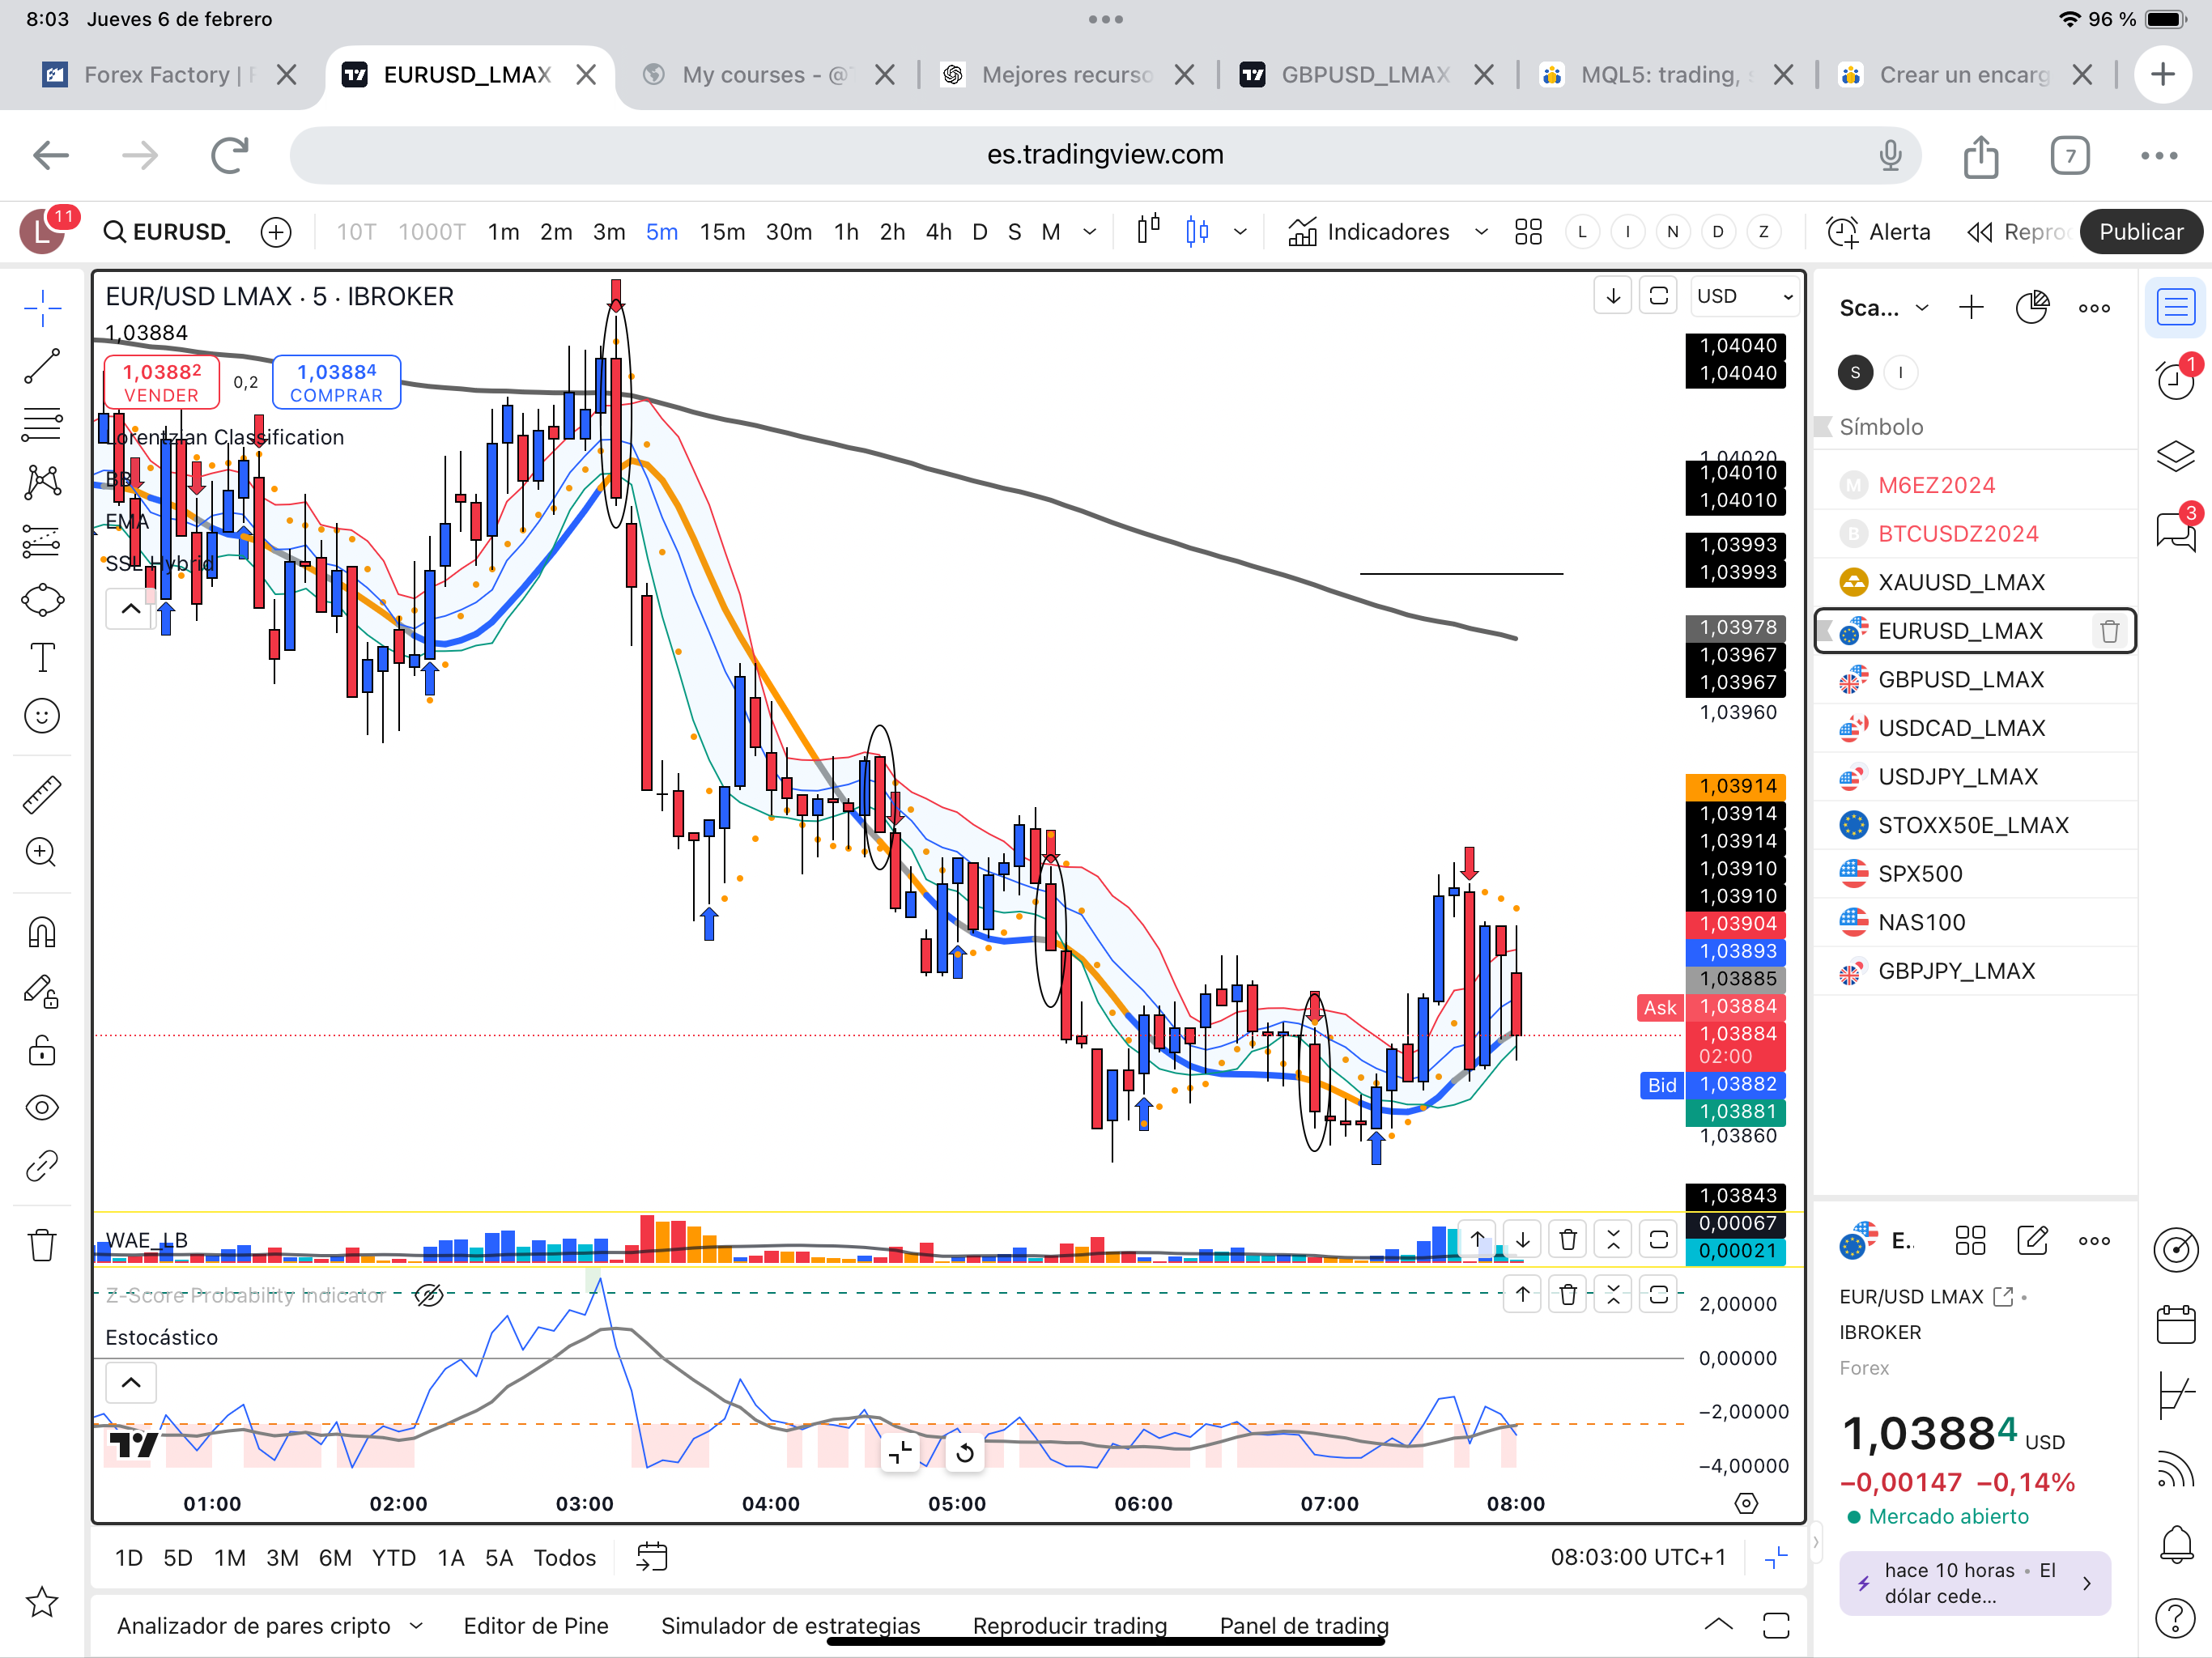Open the USD currency dropdown
The image size is (2212, 1658).
[1744, 296]
